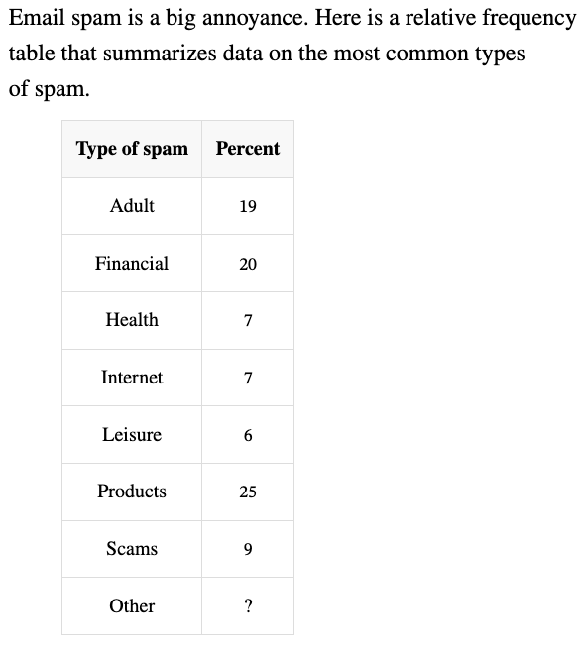The width and height of the screenshot is (585, 656).
Task: Click the 'Financial' row label
Action: (132, 264)
